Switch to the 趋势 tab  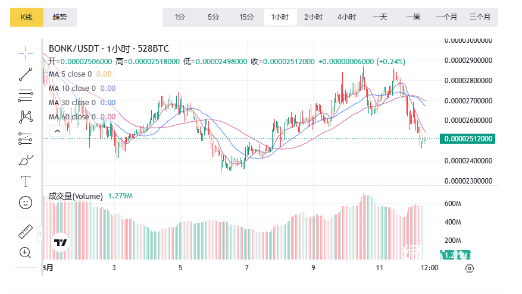coord(60,17)
